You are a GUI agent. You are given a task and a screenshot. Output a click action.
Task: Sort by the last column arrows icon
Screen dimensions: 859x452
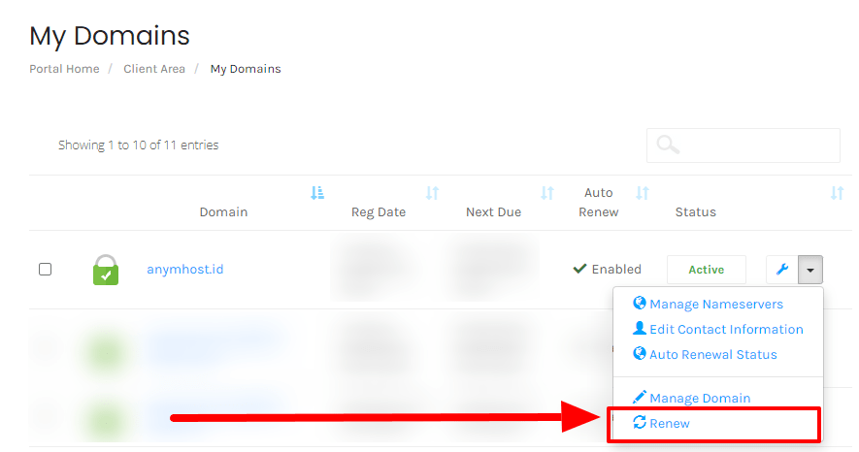[837, 193]
